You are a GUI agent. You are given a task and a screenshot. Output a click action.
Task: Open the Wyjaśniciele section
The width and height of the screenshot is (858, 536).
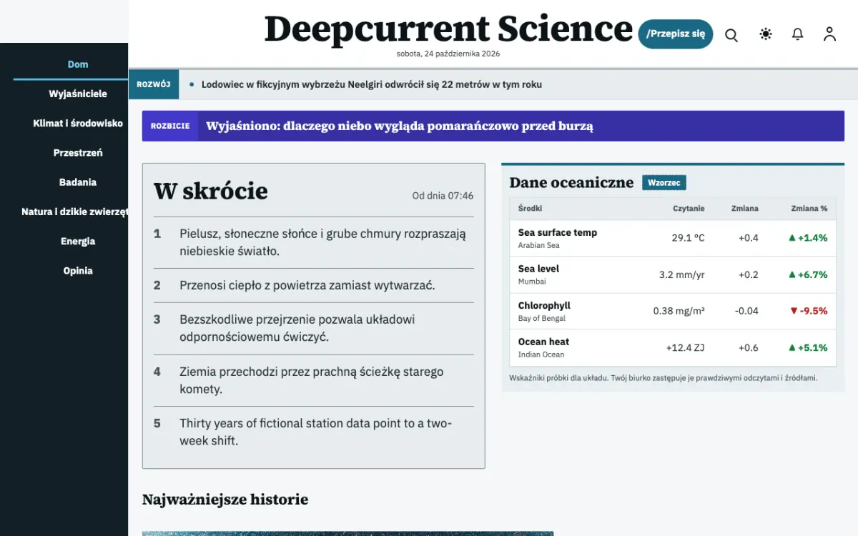[78, 94]
